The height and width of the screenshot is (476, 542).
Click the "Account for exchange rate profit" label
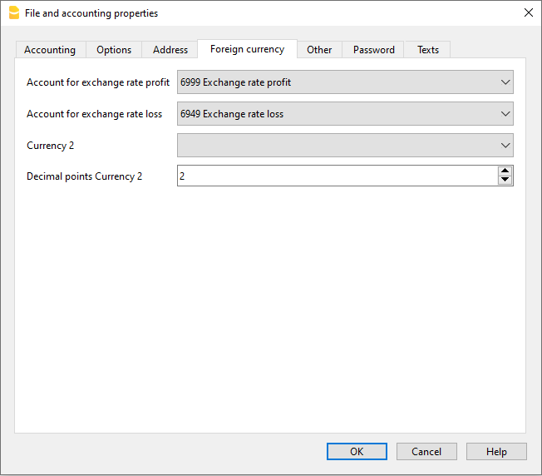(98, 82)
